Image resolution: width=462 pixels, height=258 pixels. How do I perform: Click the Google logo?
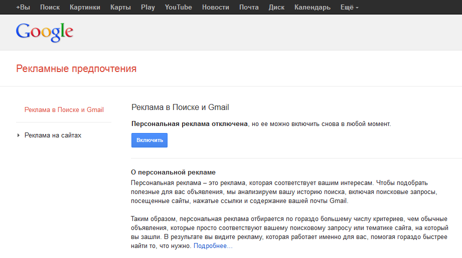(x=45, y=31)
